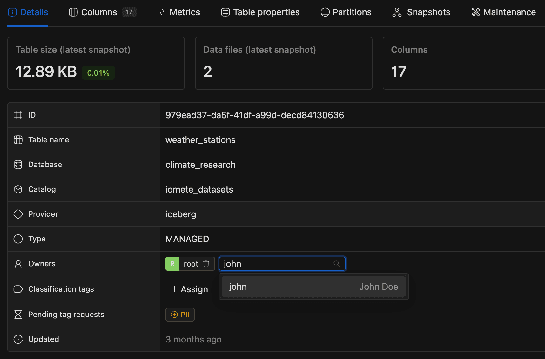This screenshot has width=545, height=359.
Task: Click the Type info icon
Action: click(x=18, y=239)
